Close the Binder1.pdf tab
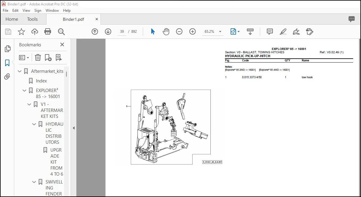 point(97,19)
